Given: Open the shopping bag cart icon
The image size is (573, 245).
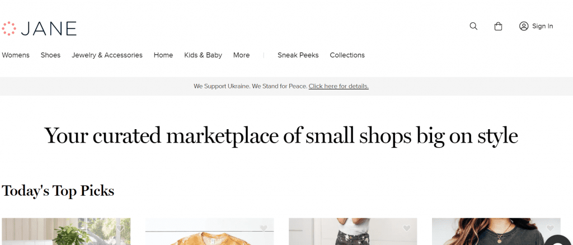Looking at the screenshot, I should coord(498,26).
